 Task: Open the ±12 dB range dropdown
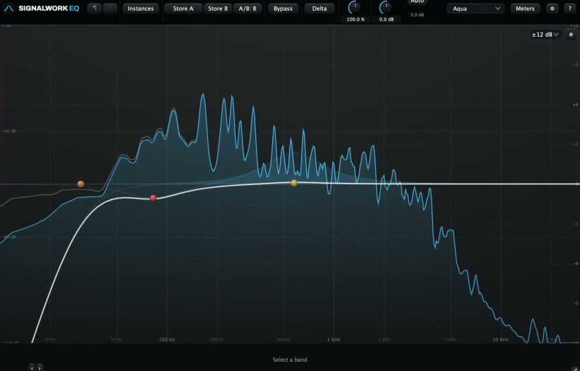(545, 35)
